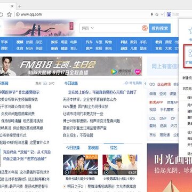Click the weather cloud icon showing 28°C
Viewport: 192px width, 192px height.
(45, 83)
